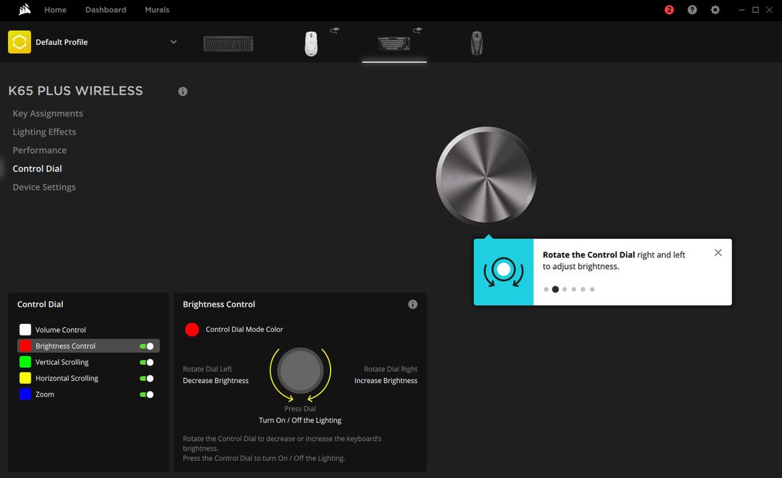Select the K65 Plus keyboard device thumbnail
Screen dimensions: 782x478
click(x=394, y=43)
